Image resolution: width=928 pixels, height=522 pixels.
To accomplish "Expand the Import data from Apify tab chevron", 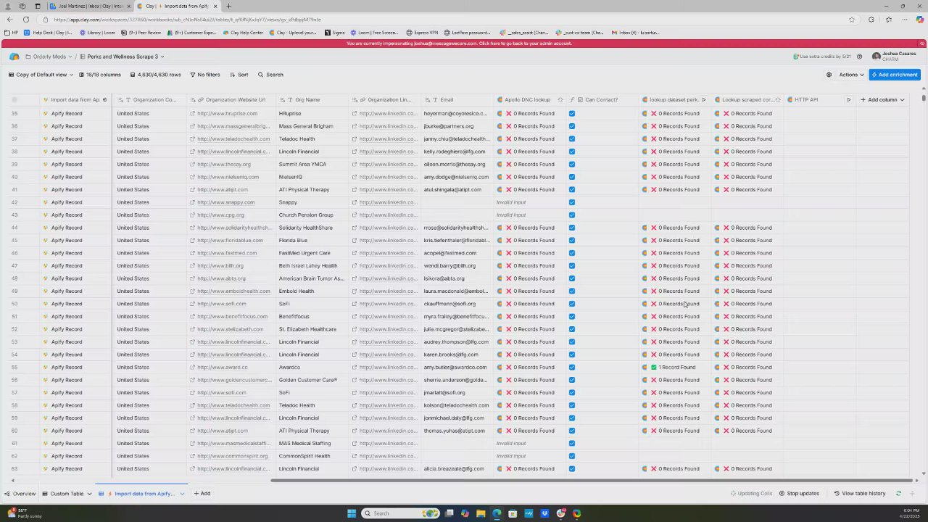I will click(182, 494).
